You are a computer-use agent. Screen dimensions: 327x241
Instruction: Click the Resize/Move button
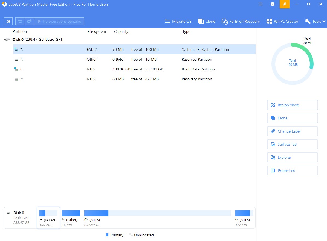[x=292, y=105]
